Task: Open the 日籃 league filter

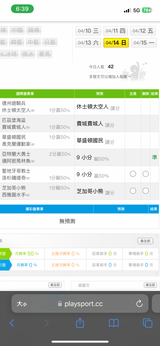Action: coord(50,42)
